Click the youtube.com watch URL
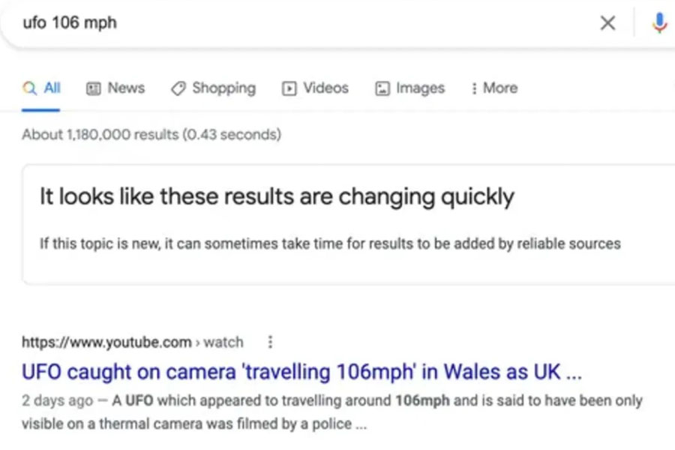 pyautogui.click(x=133, y=342)
